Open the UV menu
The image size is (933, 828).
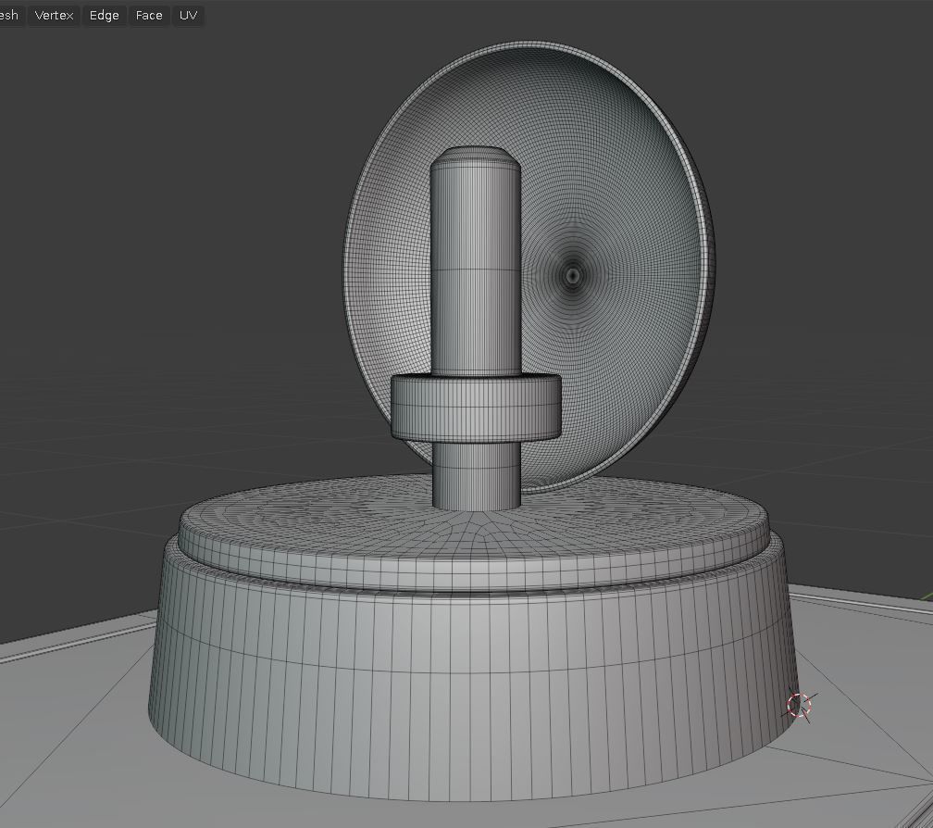tap(188, 16)
